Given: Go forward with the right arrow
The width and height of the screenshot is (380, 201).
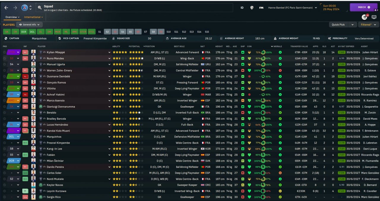Looking at the screenshot, I should 15,8.
